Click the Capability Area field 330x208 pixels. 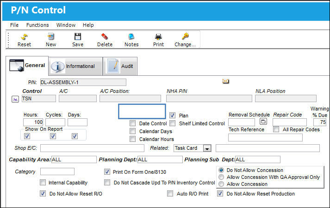(74, 159)
